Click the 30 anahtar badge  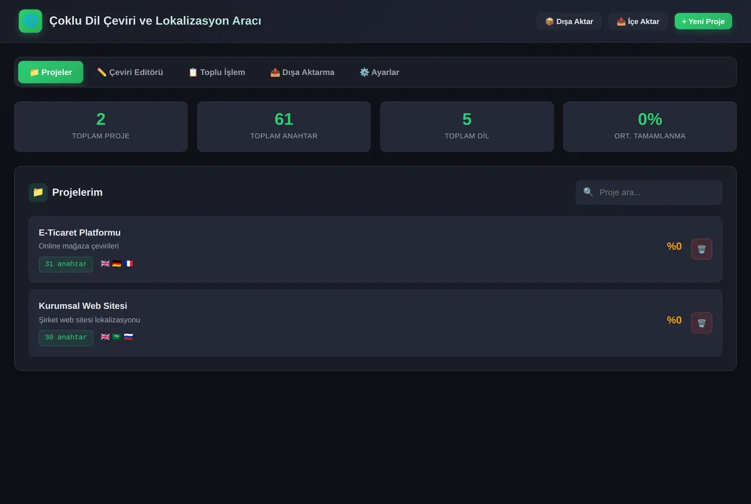point(66,338)
